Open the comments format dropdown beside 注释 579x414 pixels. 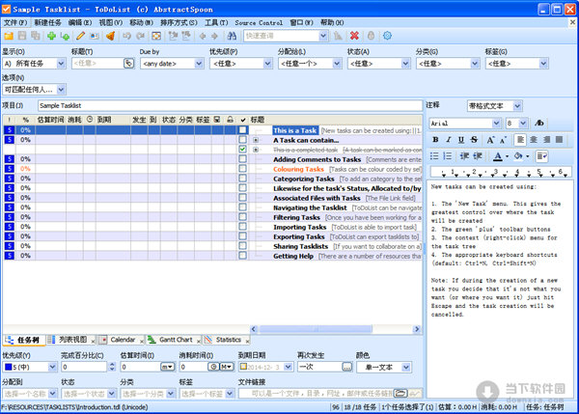click(494, 106)
